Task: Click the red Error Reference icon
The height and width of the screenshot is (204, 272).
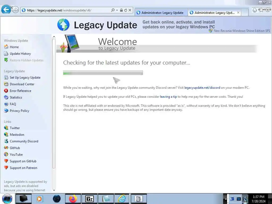Action: (6, 91)
